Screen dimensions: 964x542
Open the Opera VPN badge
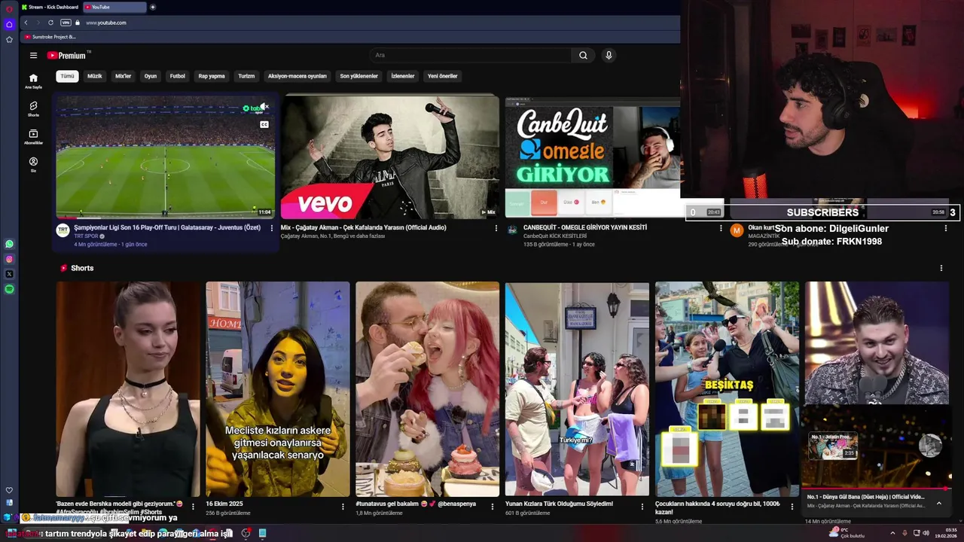pyautogui.click(x=66, y=23)
